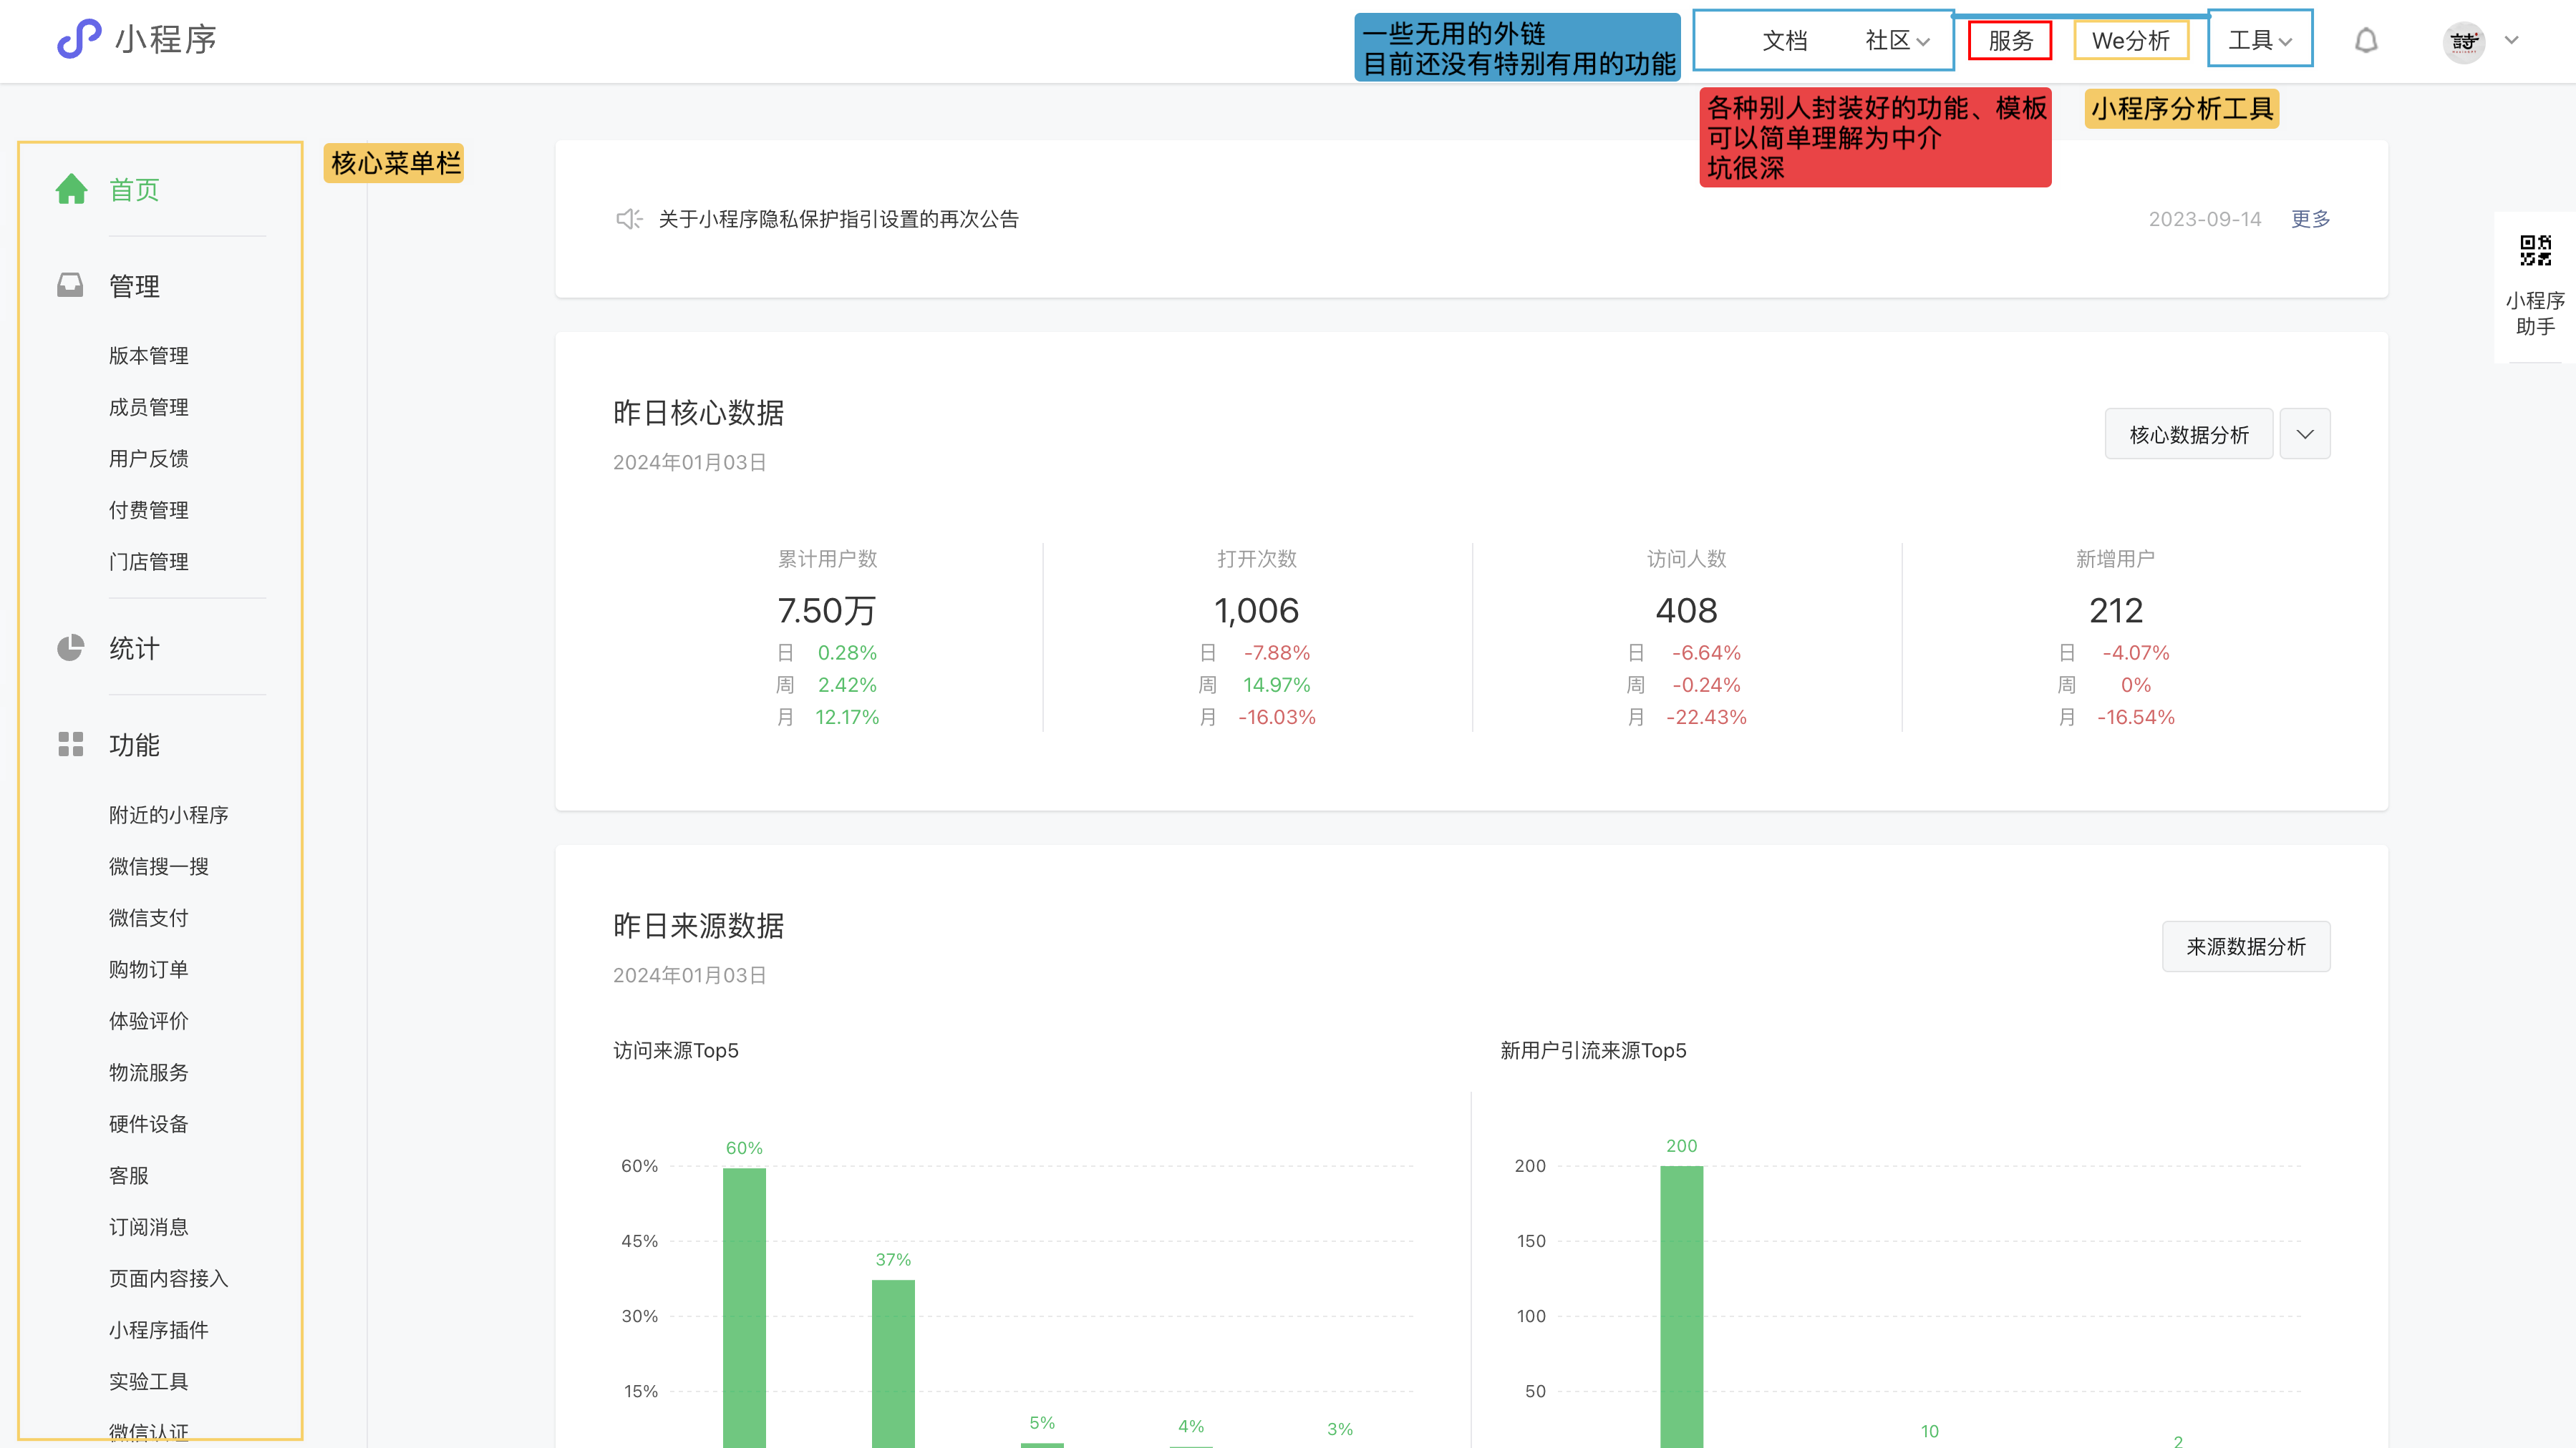2576x1448 pixels.
Task: Click the 小程序 logo icon
Action: tap(79, 39)
